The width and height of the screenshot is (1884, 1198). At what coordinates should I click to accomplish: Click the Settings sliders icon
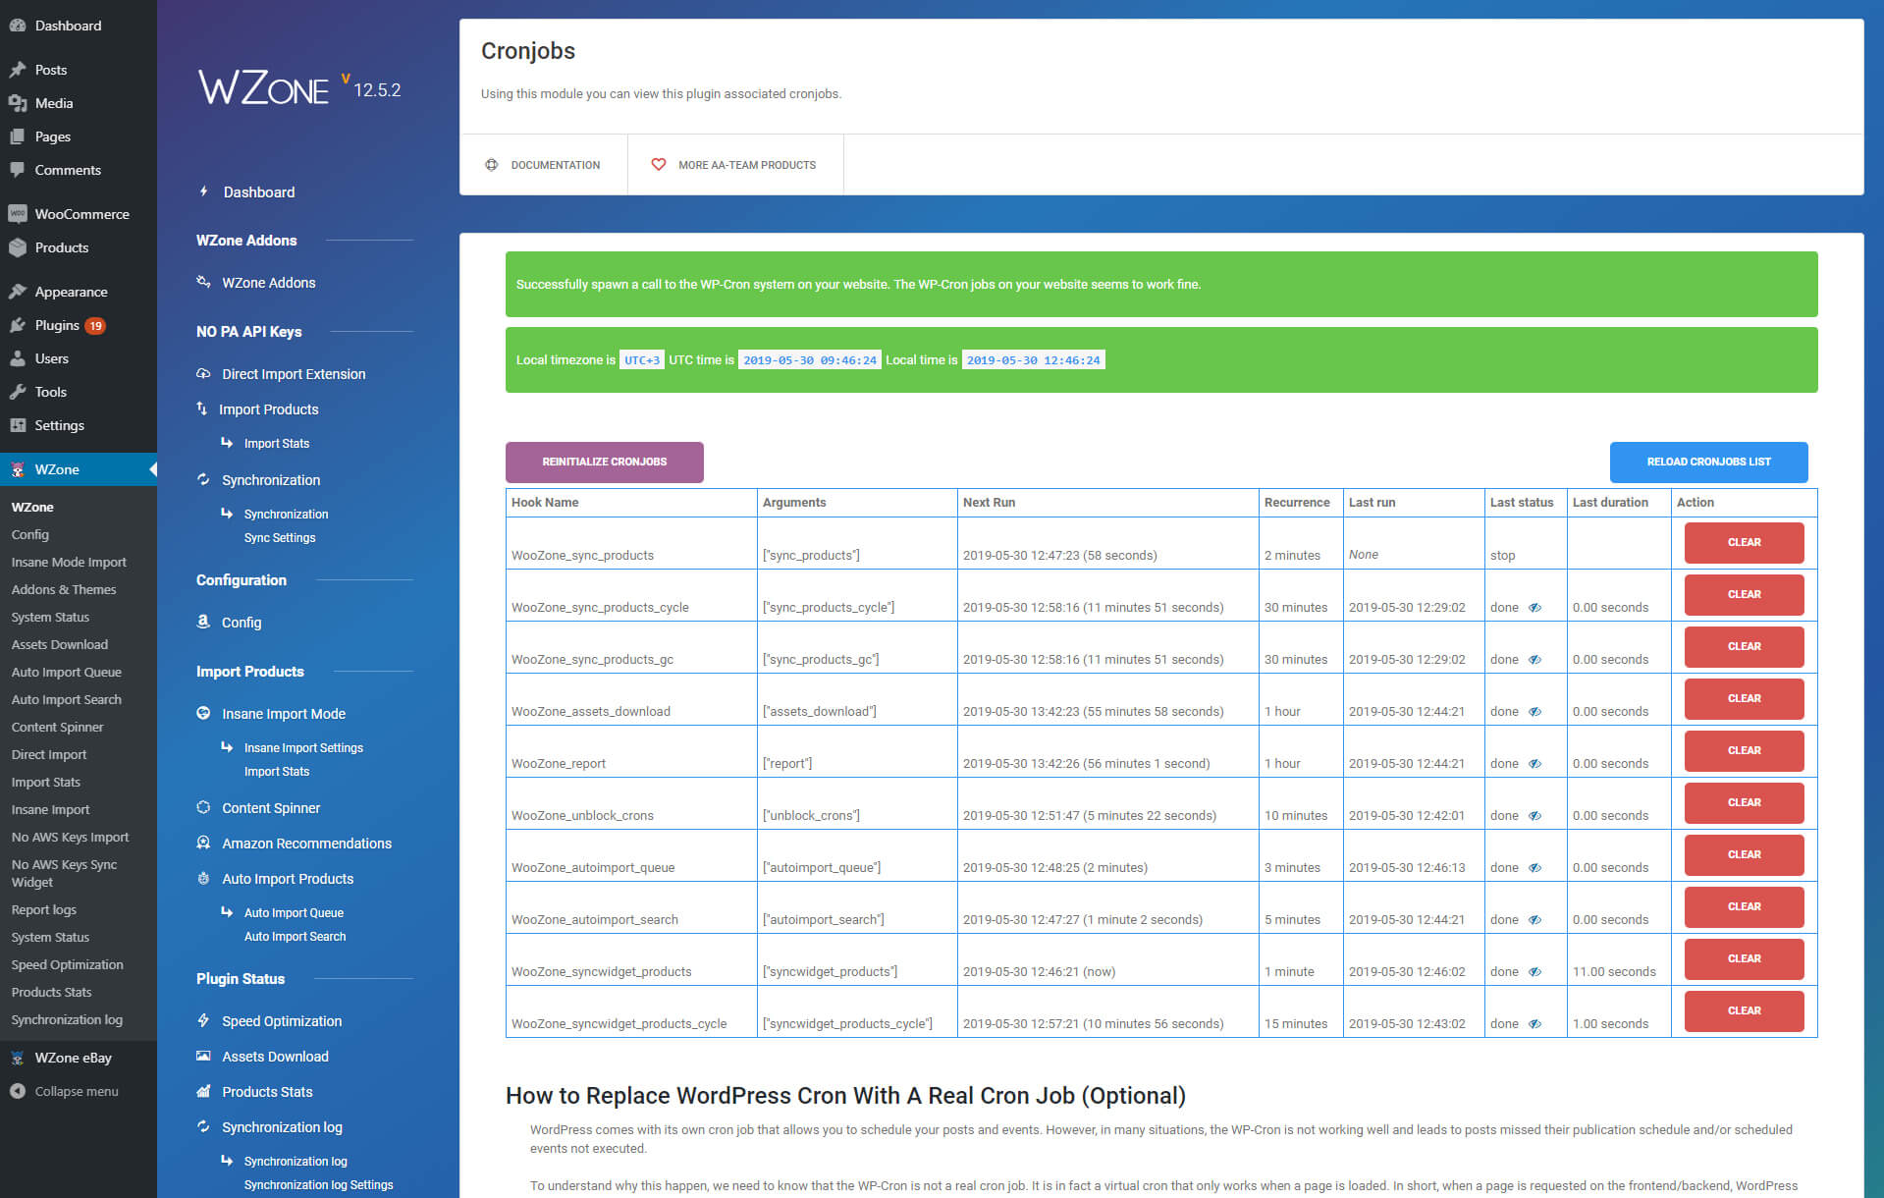(18, 425)
